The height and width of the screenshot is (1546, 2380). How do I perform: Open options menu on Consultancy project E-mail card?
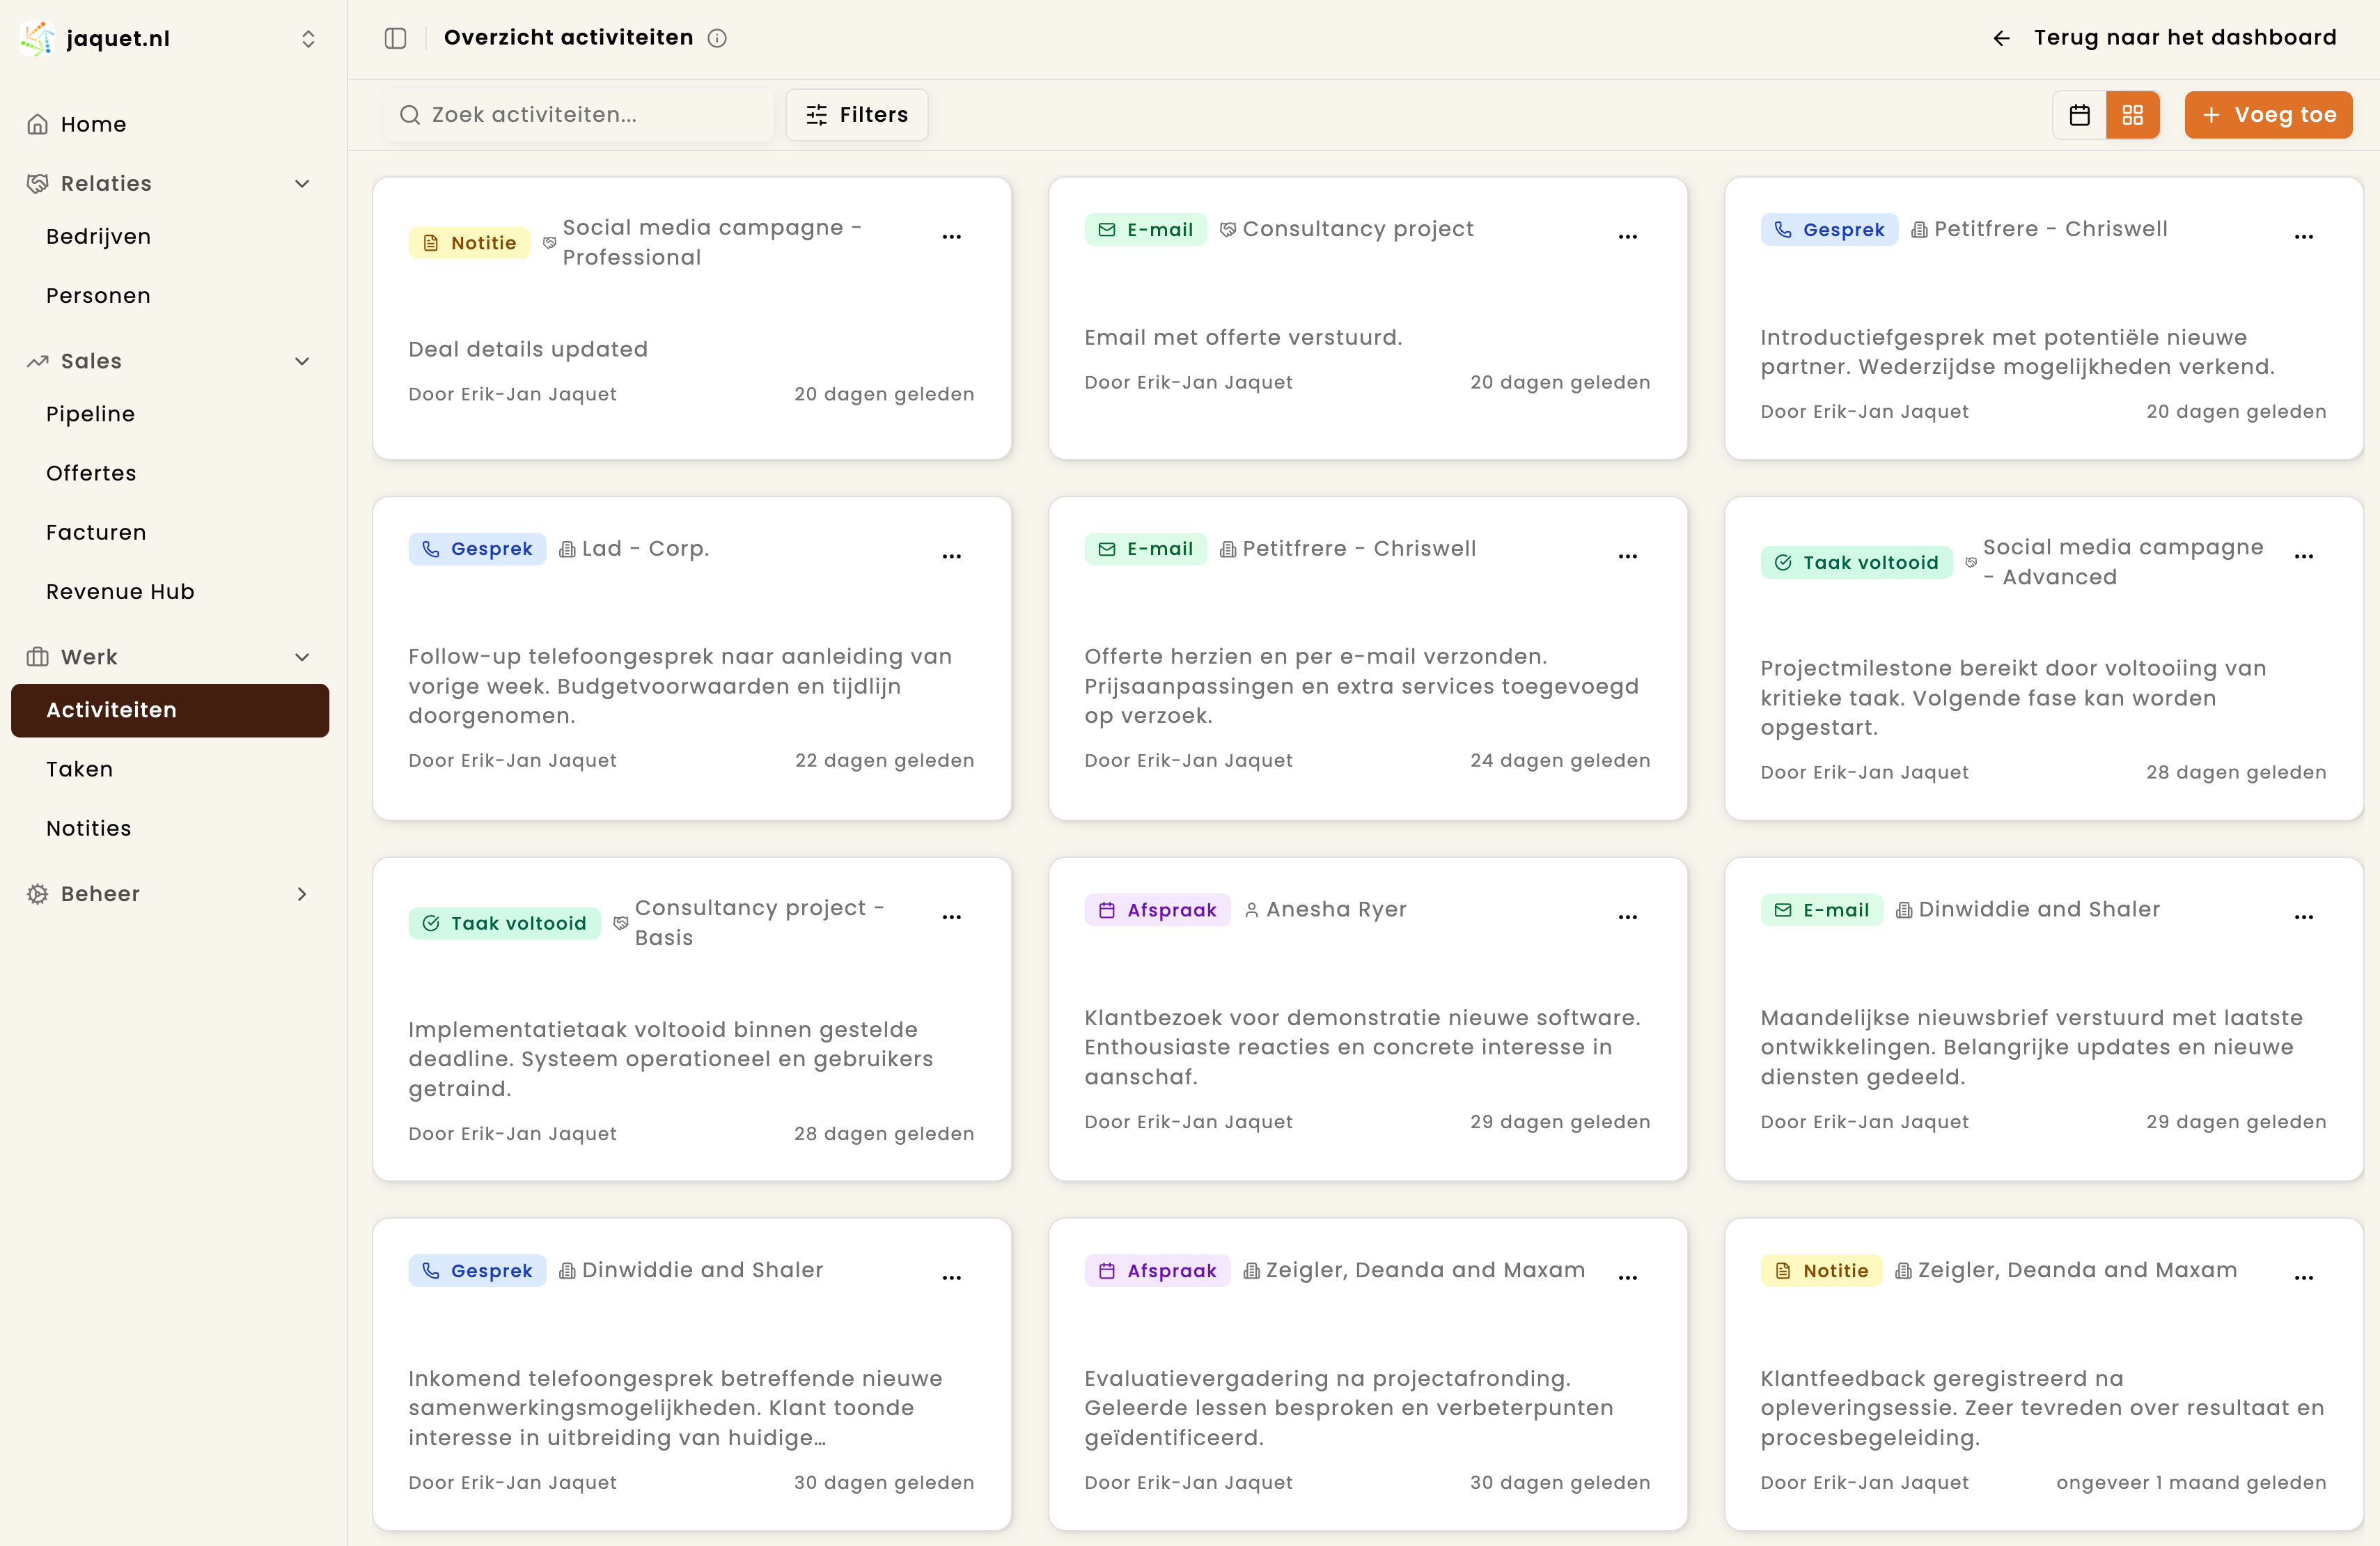[x=1627, y=237]
